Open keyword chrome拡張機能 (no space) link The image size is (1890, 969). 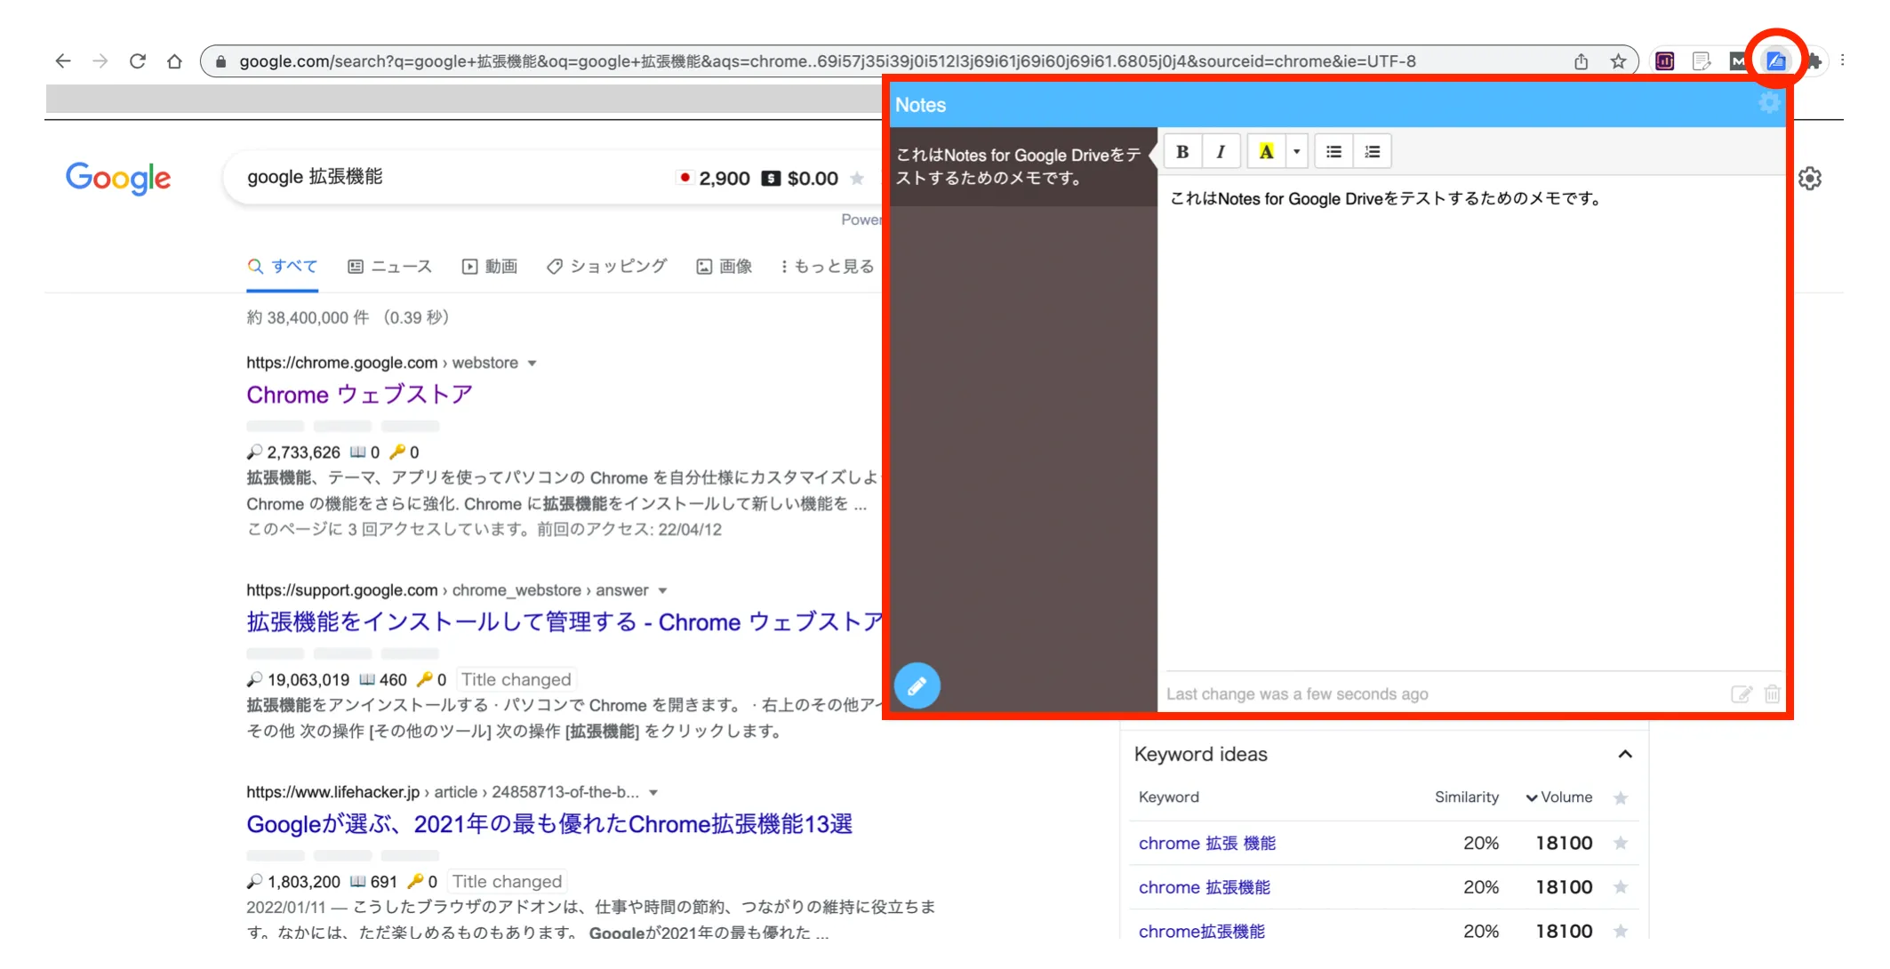click(1201, 931)
